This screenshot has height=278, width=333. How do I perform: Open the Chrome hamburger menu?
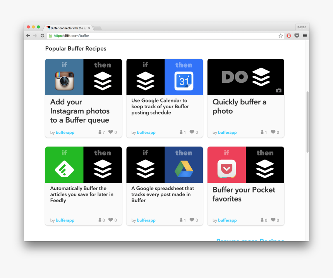tap(305, 36)
